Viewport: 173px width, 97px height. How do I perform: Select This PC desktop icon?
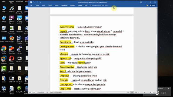[4, 9]
